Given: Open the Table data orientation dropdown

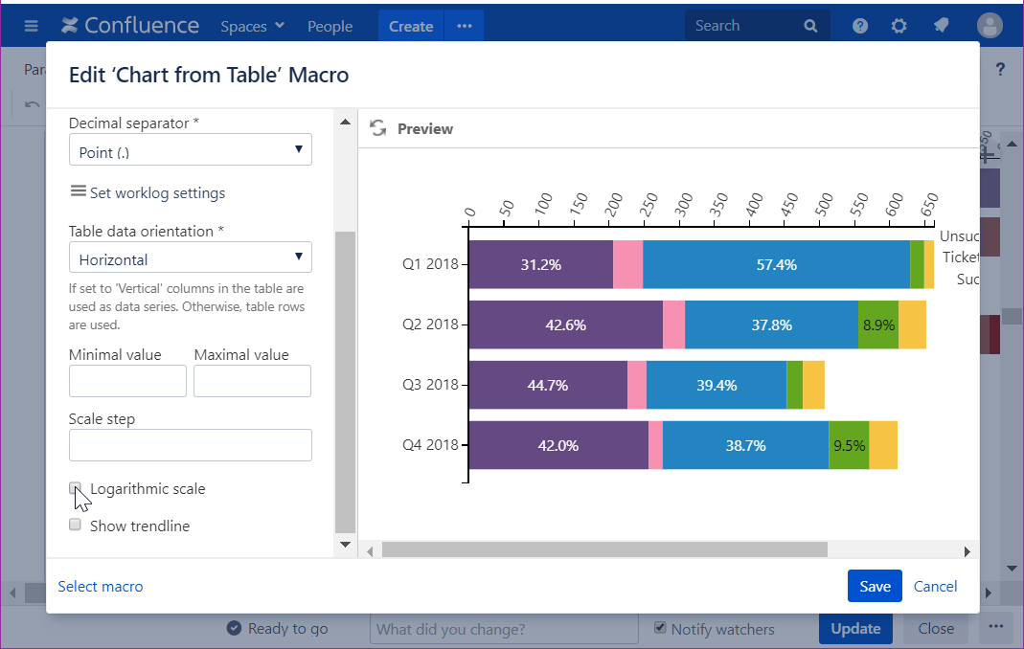Looking at the screenshot, I should click(x=191, y=257).
